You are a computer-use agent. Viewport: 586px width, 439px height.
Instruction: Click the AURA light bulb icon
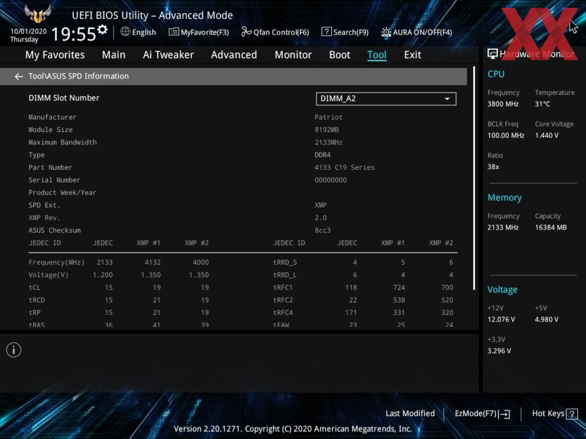coord(386,32)
